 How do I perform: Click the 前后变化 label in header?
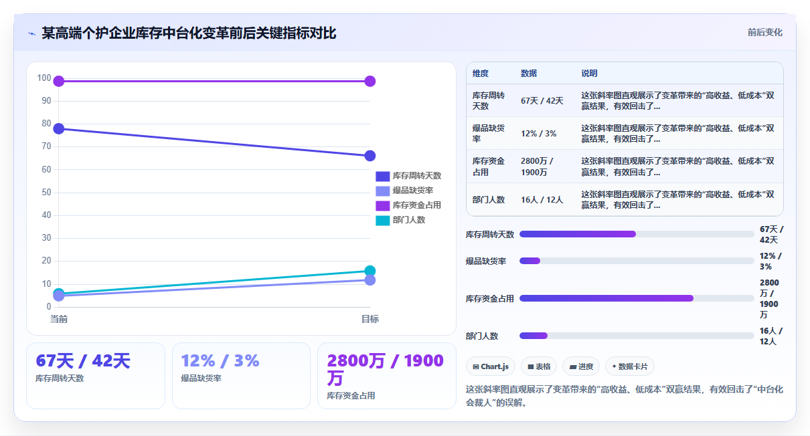765,33
